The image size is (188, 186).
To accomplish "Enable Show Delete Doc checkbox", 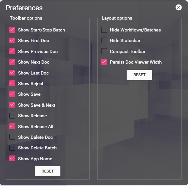I will (12, 137).
